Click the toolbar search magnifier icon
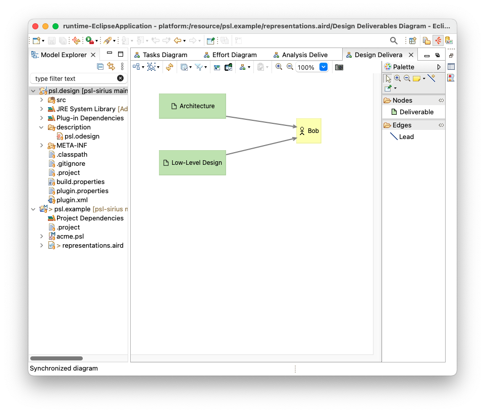 (394, 41)
